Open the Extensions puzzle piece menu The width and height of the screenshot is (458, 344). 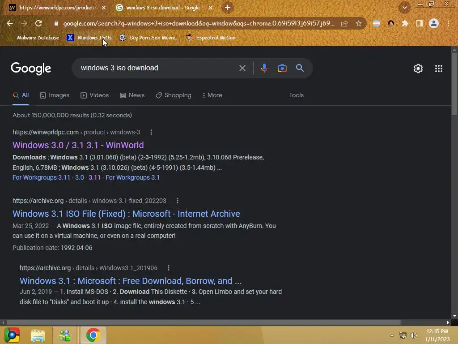405,23
